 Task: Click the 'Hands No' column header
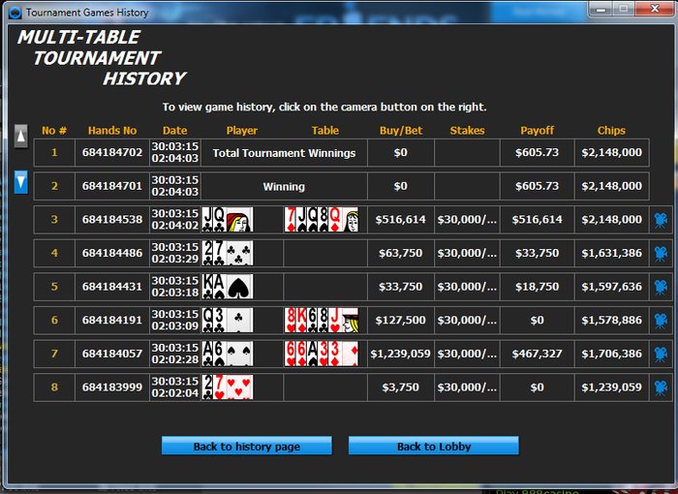112,131
